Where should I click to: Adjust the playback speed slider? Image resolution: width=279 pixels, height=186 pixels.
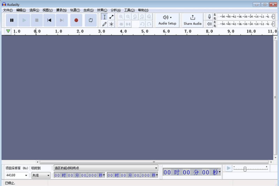click(x=245, y=169)
